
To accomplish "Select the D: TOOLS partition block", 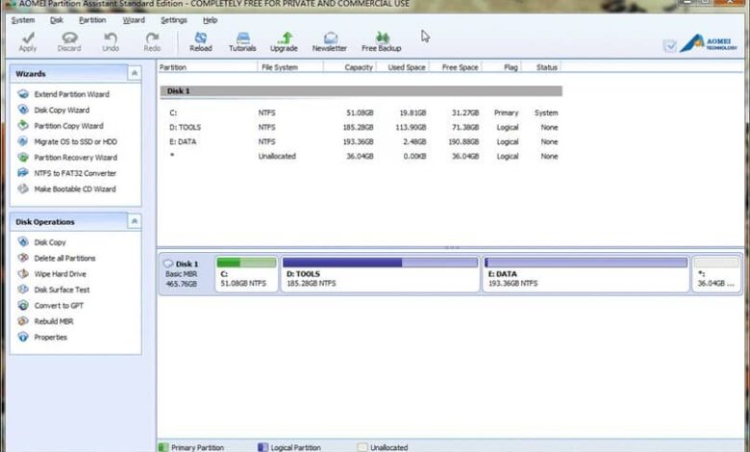I will tap(380, 274).
